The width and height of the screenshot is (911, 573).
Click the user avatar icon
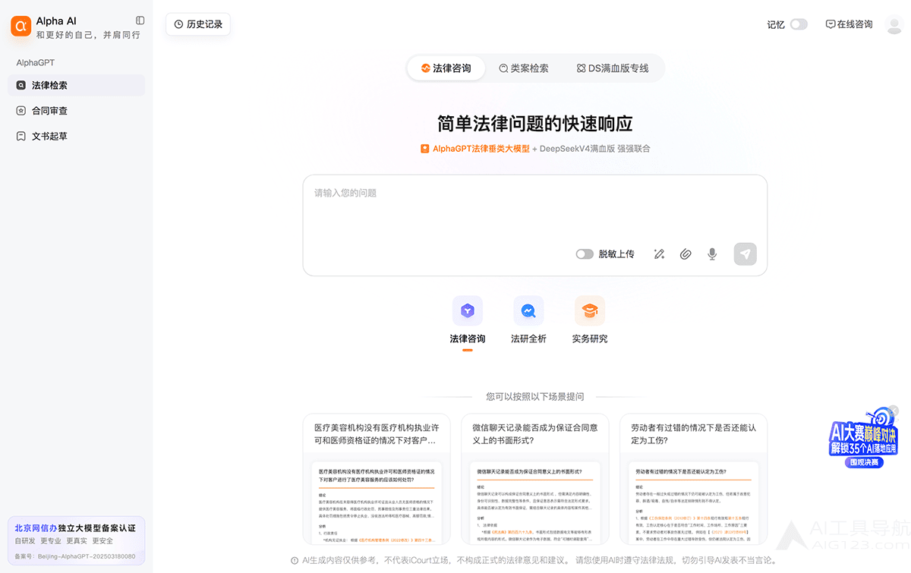tap(894, 24)
